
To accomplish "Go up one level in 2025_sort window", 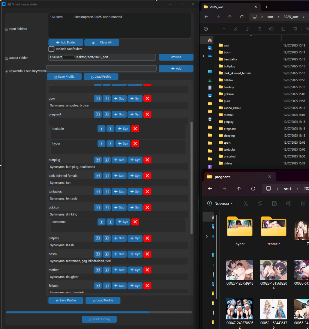I will pyautogui.click(x=230, y=17).
